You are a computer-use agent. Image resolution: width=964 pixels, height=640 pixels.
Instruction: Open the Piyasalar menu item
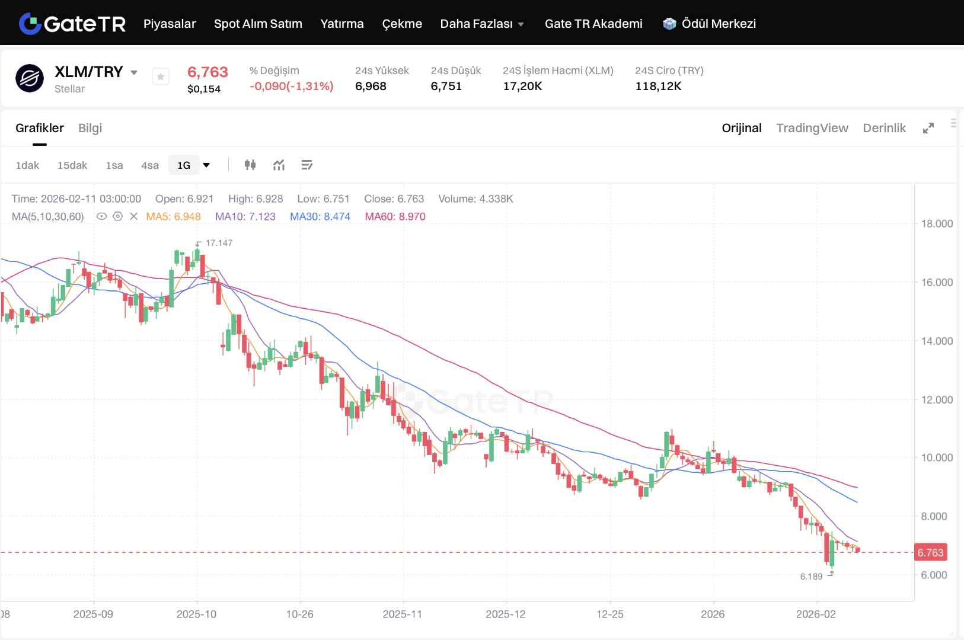(170, 24)
